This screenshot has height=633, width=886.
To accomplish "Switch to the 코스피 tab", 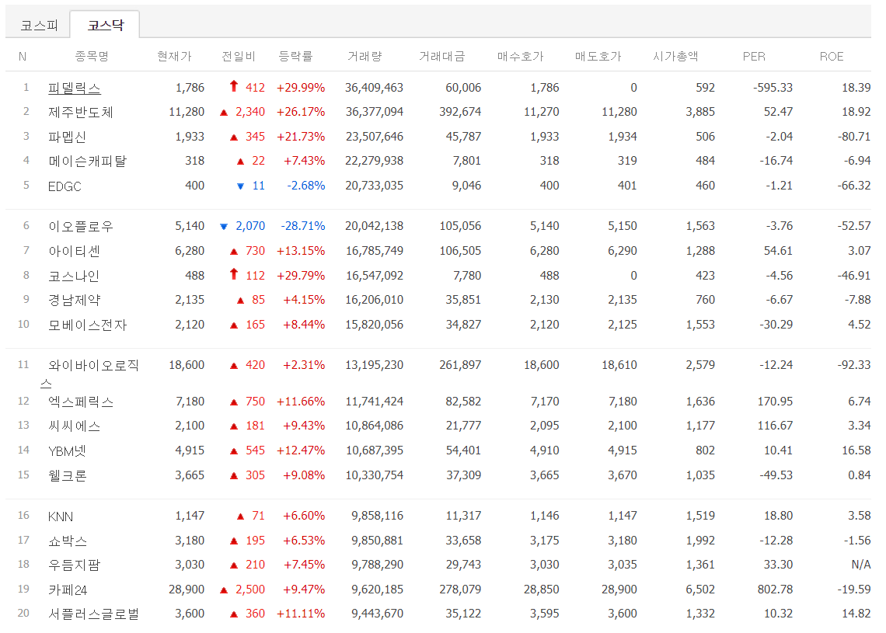I will point(39,25).
